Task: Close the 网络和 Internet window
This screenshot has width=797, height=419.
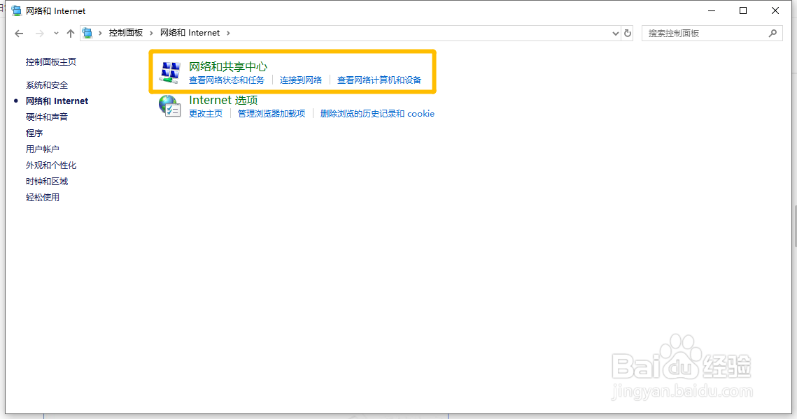Action: (x=775, y=10)
